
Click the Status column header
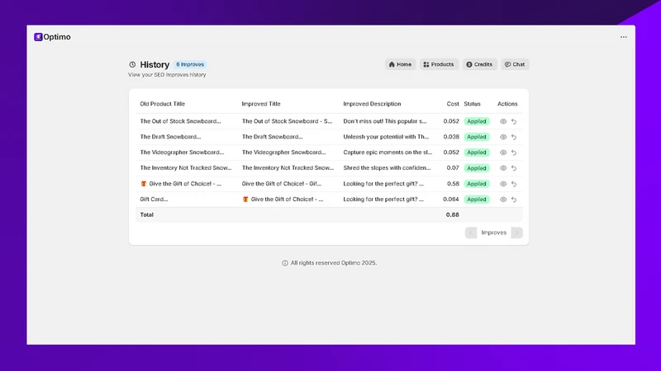[x=472, y=104]
